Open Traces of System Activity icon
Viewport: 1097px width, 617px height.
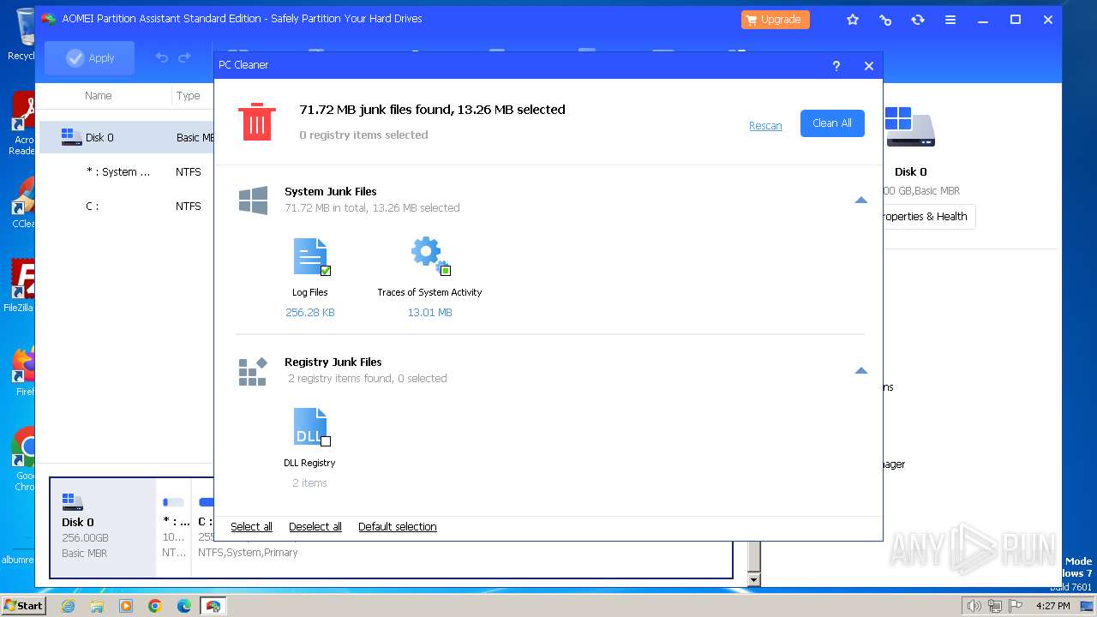(x=429, y=256)
